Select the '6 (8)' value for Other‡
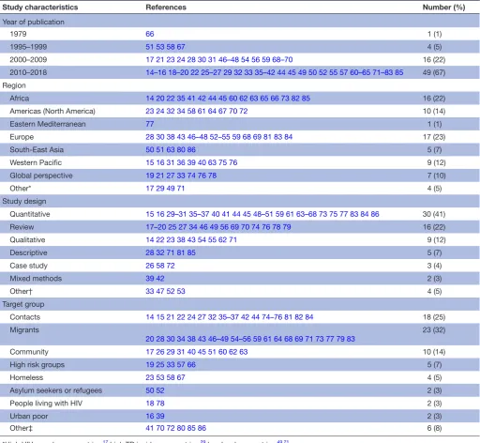480x443 pixels. coord(434,428)
